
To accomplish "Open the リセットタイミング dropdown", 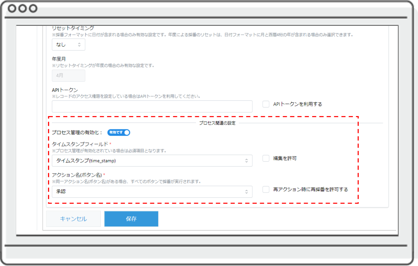I will 68,45.
